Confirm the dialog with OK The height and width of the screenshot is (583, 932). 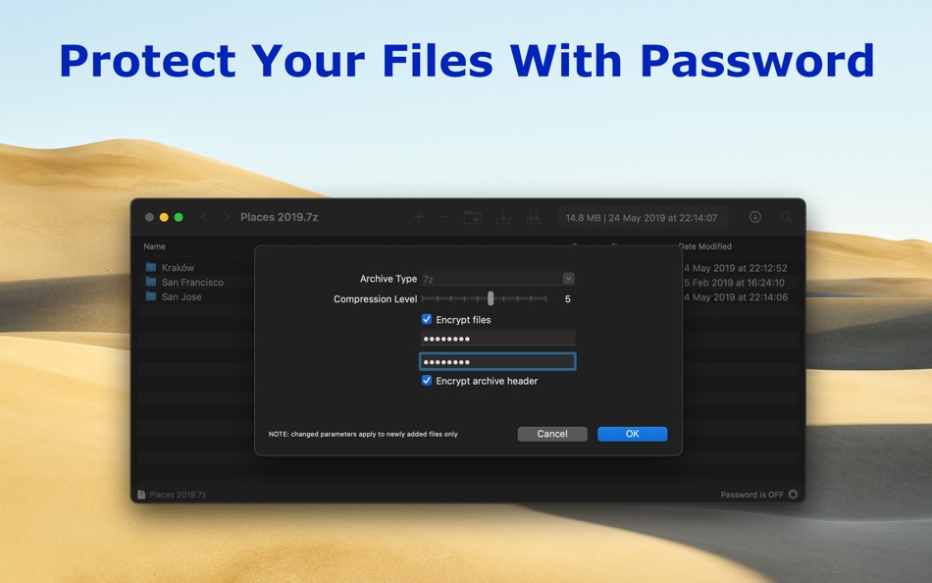coord(633,434)
